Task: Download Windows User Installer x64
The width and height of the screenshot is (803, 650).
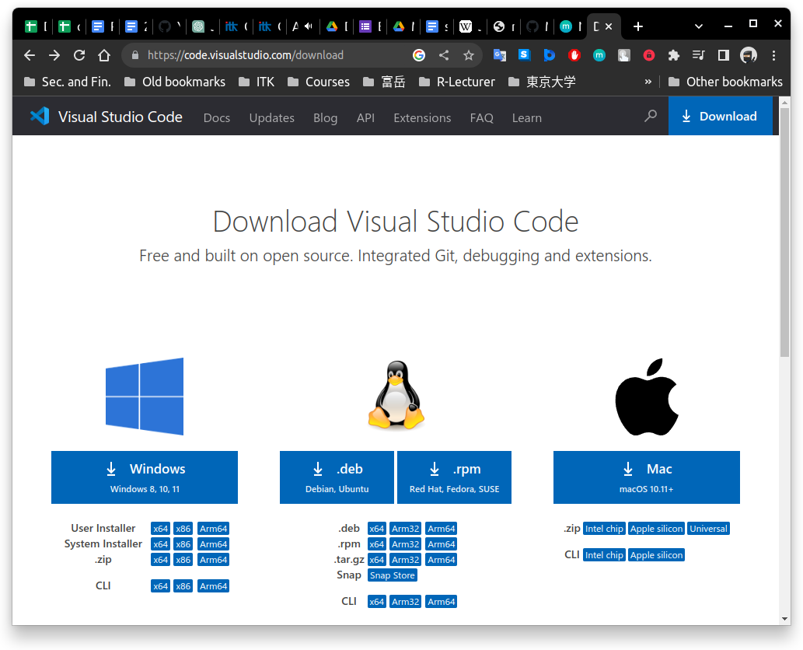Action: click(160, 529)
